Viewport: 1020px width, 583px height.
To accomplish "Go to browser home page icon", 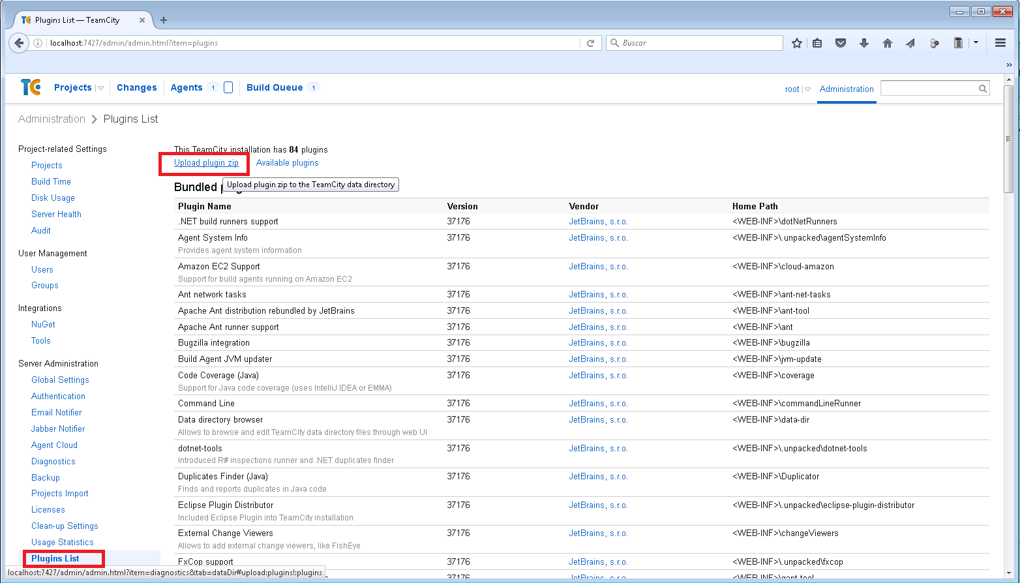I will coord(887,43).
